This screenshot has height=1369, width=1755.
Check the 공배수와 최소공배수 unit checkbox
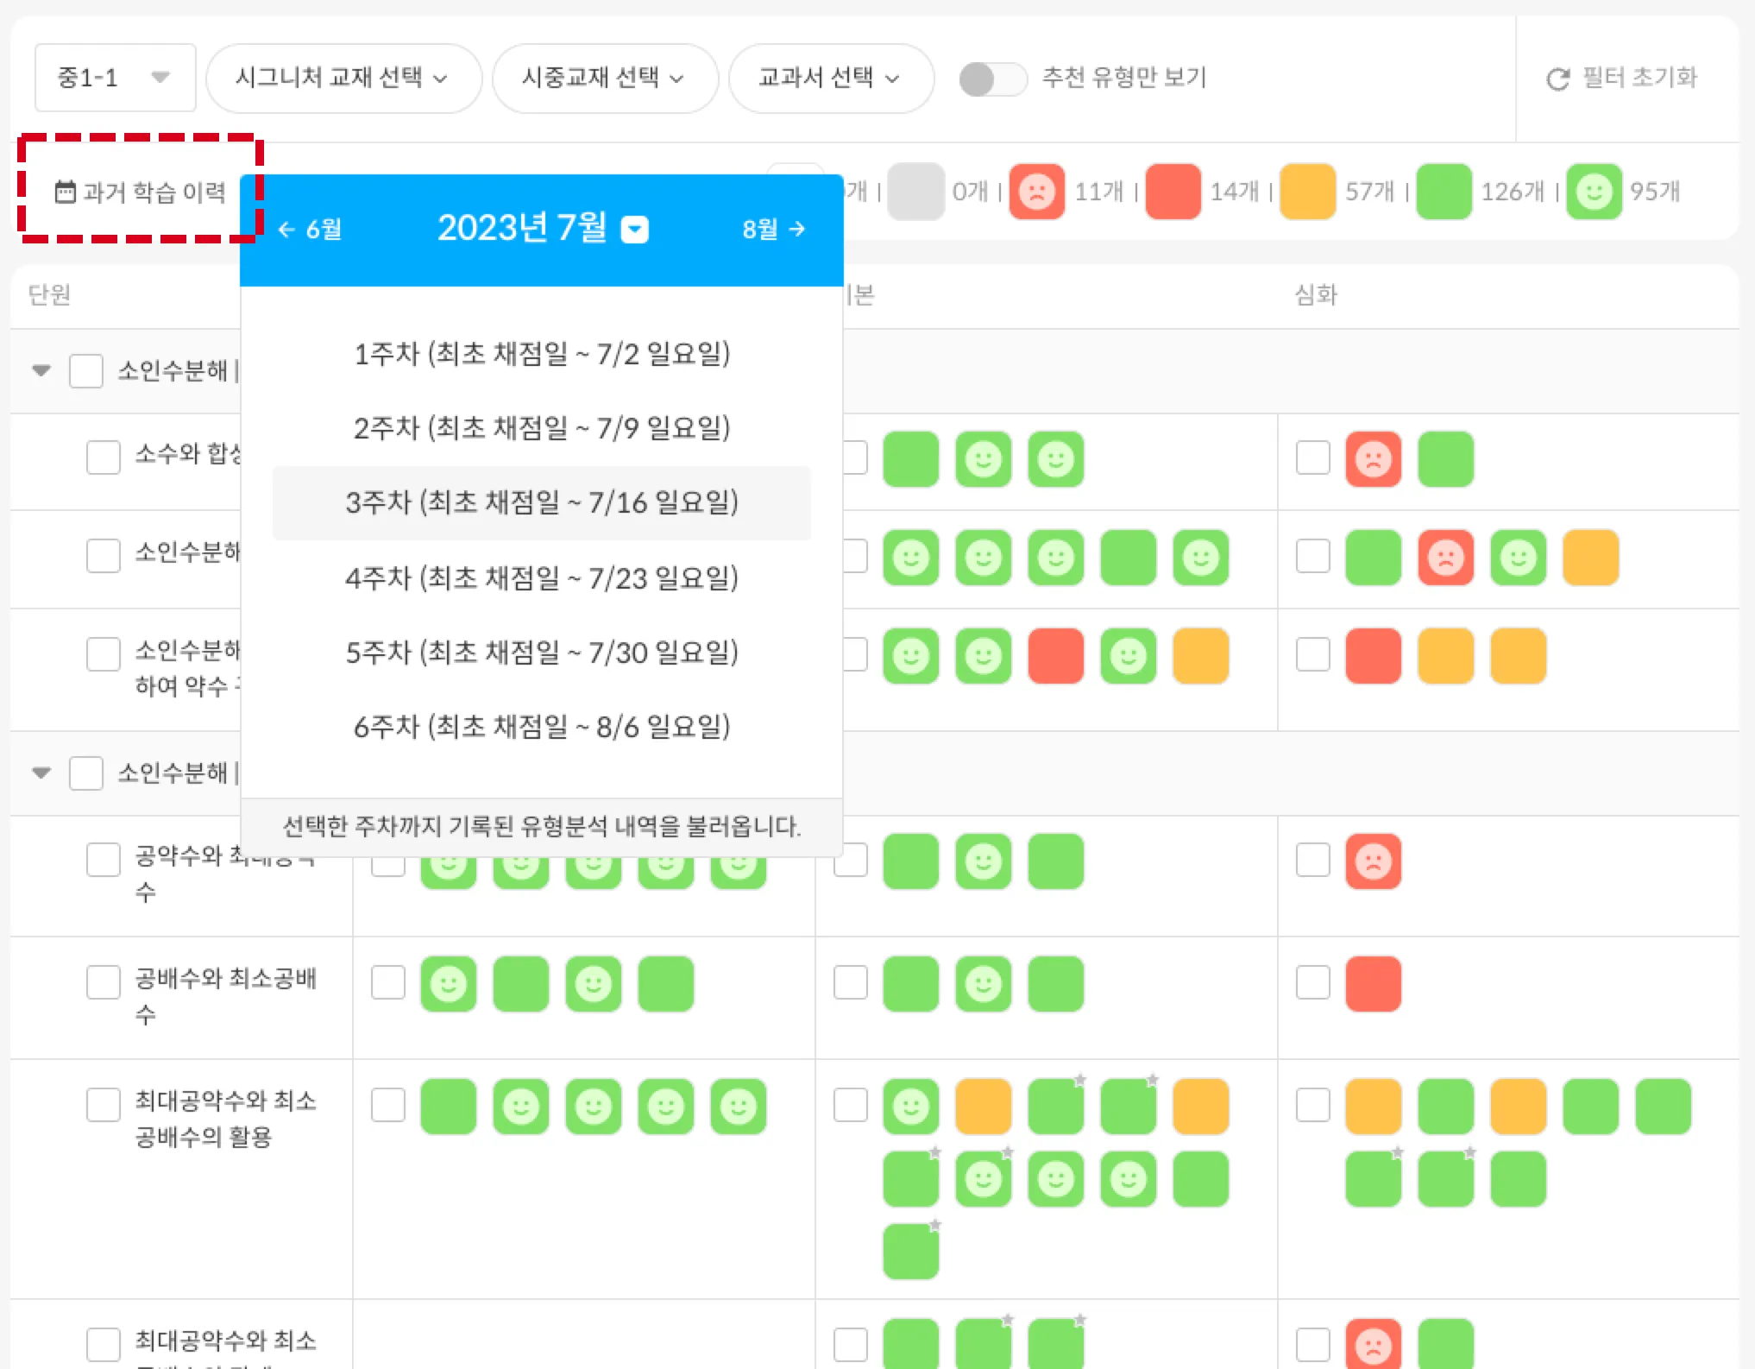(104, 982)
